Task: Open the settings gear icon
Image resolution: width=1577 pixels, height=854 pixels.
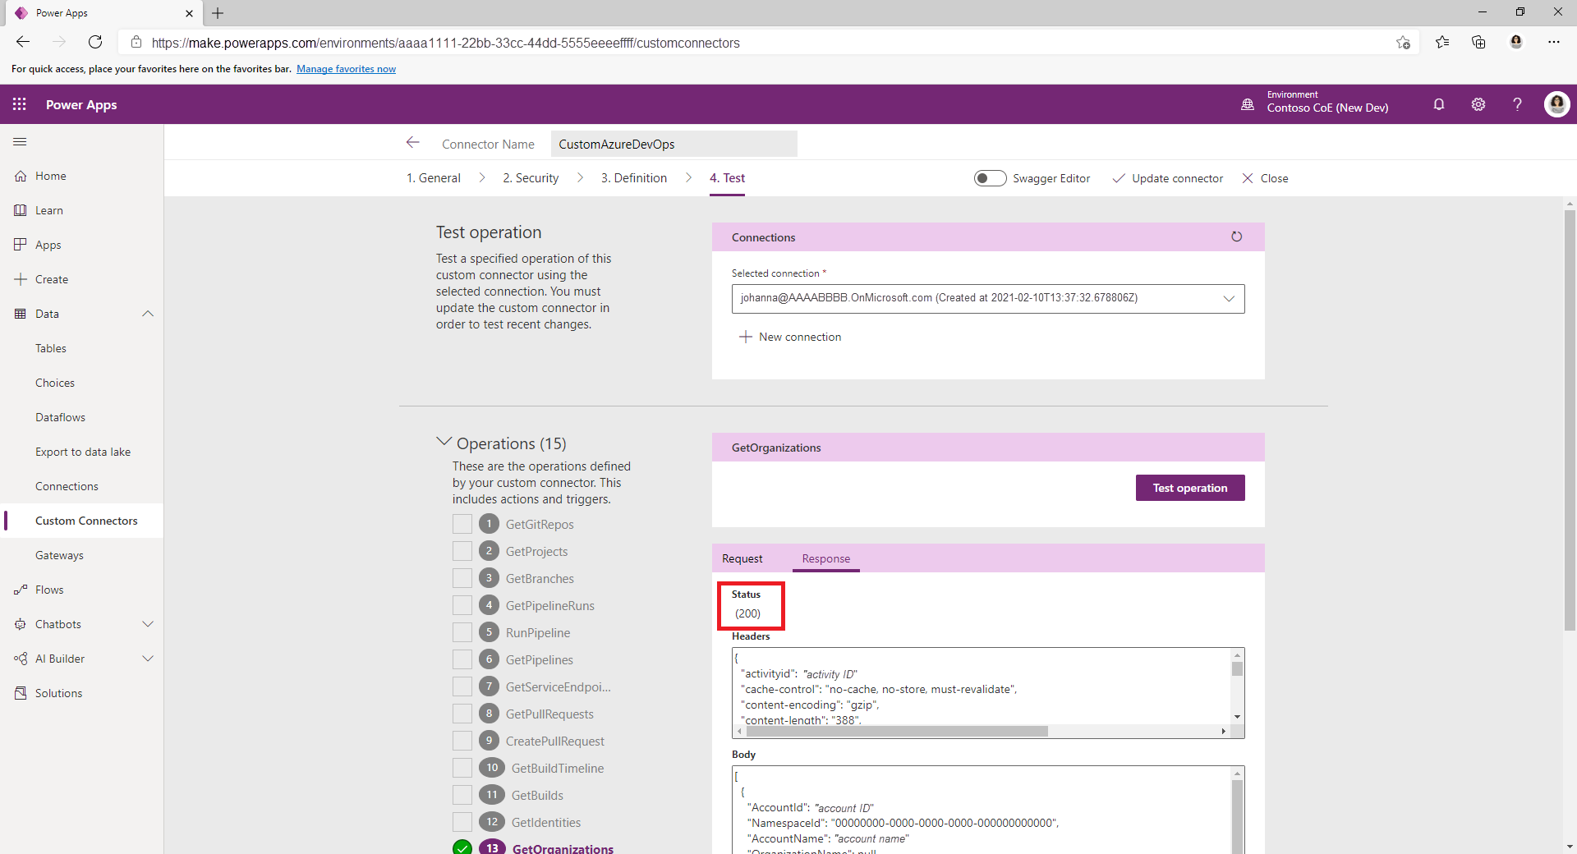Action: coord(1478,104)
